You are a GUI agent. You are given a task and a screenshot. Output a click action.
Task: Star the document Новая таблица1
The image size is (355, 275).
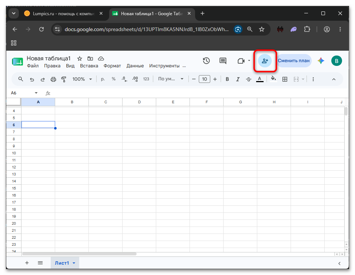[80, 58]
